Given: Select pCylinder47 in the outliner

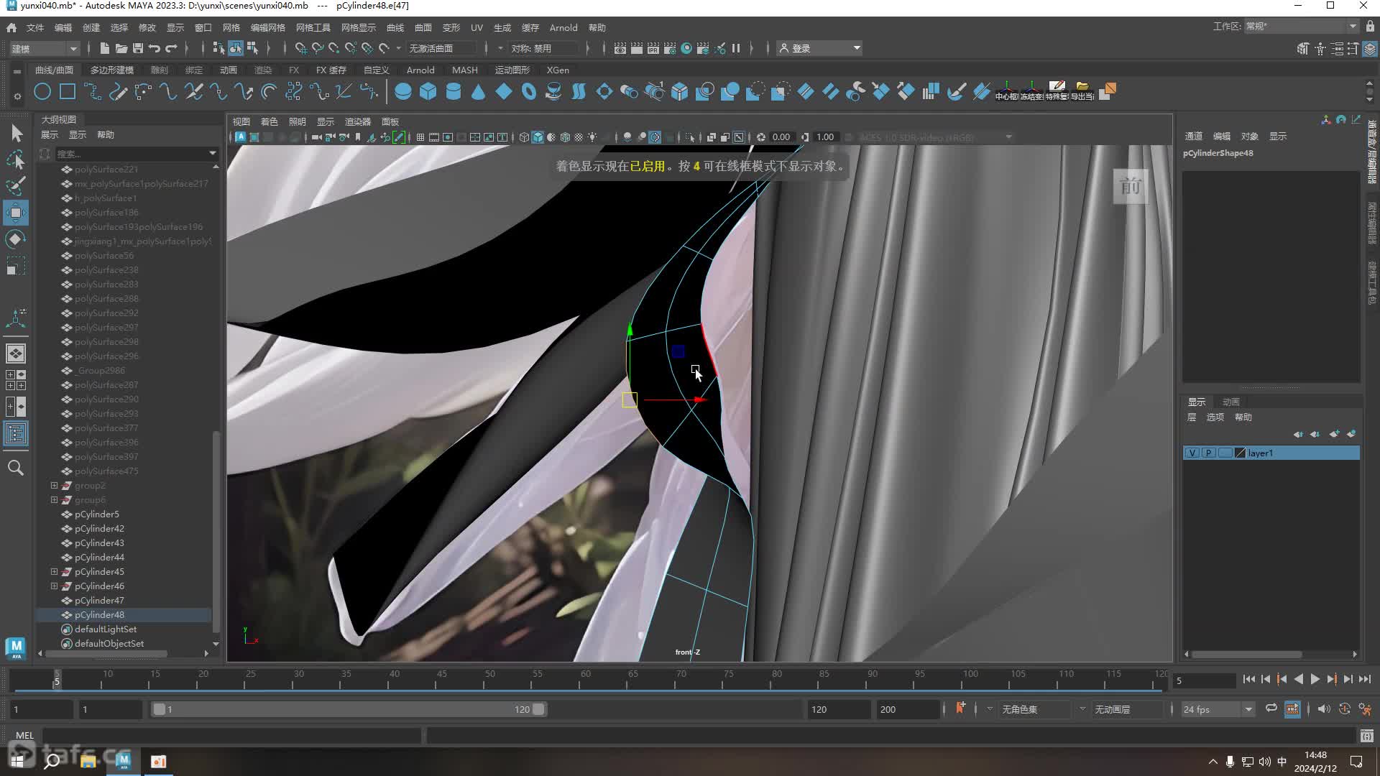Looking at the screenshot, I should pos(99,601).
